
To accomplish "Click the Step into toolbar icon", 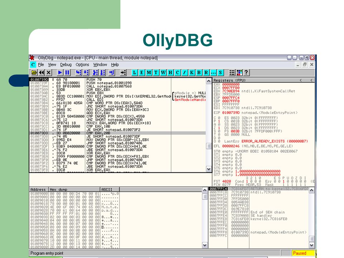I will coord(78,73).
